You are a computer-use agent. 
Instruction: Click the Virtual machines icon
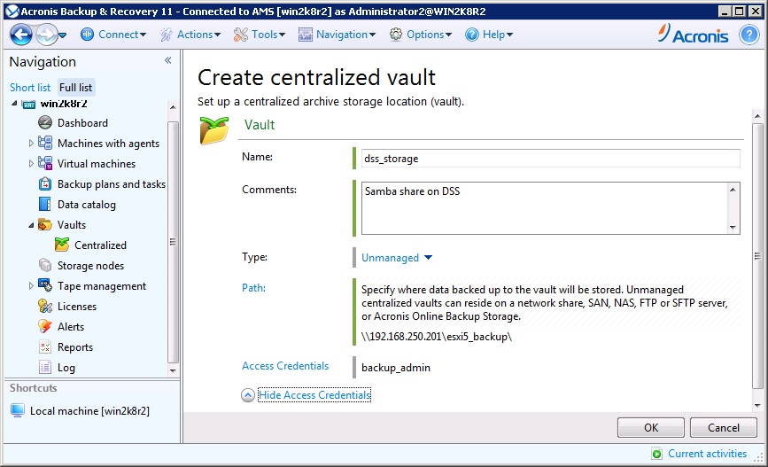[45, 163]
